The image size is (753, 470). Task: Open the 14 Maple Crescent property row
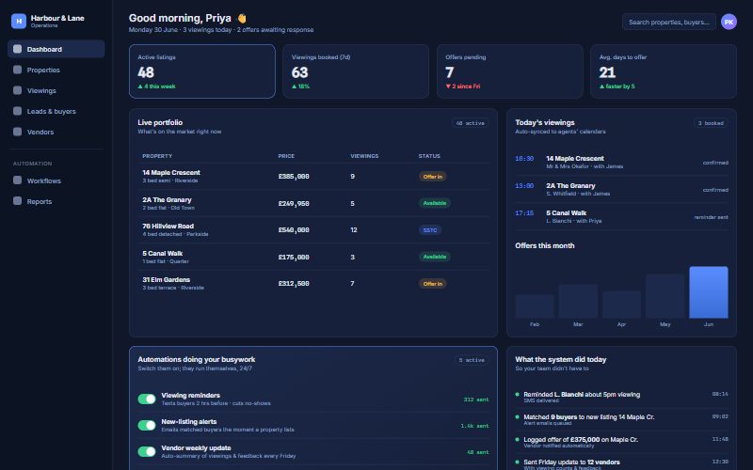[313, 177]
